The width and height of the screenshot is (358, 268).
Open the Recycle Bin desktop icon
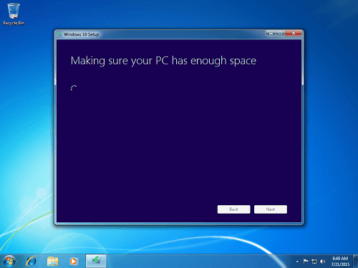14,14
